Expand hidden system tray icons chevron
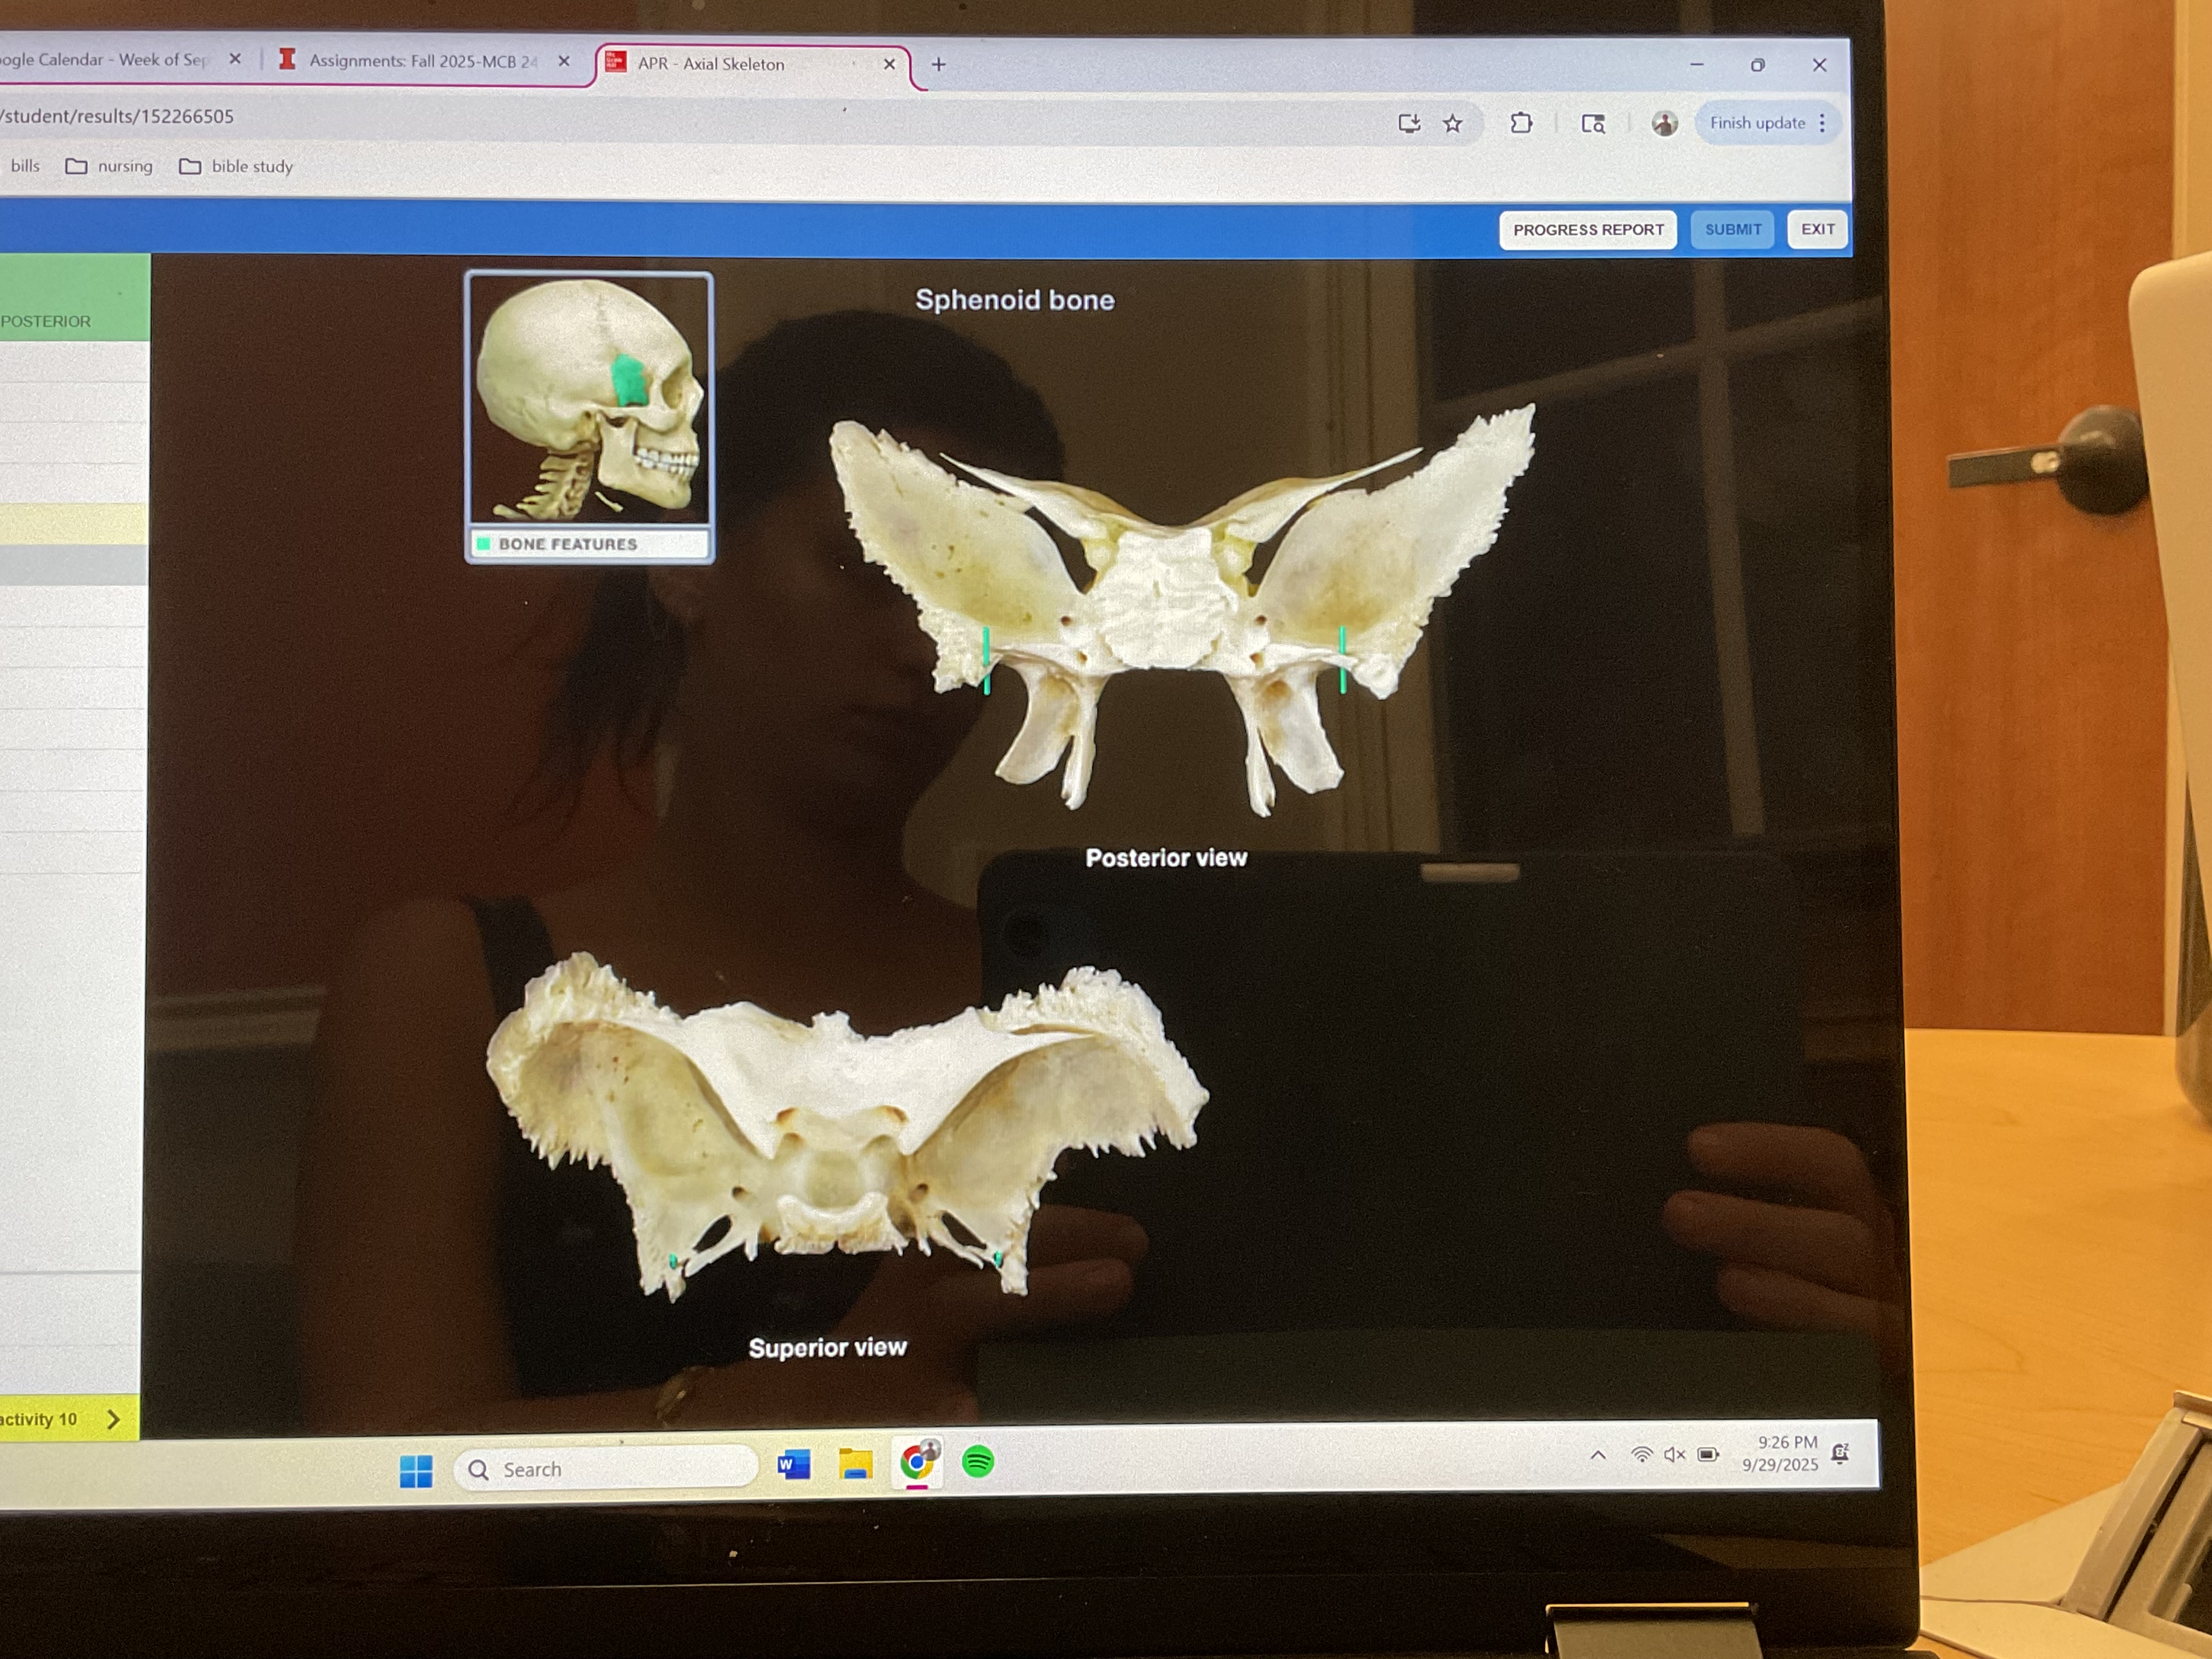 pos(1598,1455)
